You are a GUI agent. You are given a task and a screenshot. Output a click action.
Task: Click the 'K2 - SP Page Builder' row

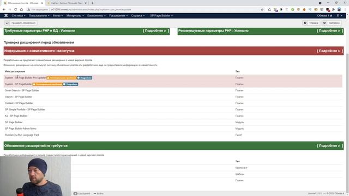click(173, 116)
